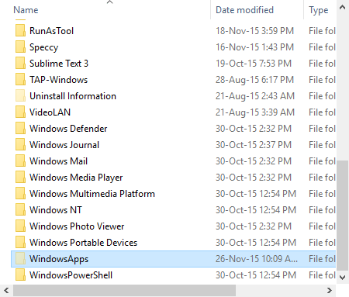This screenshot has height=297, width=349.
Task: Click the horizontal scrollbar left arrow
Action: [7, 291]
